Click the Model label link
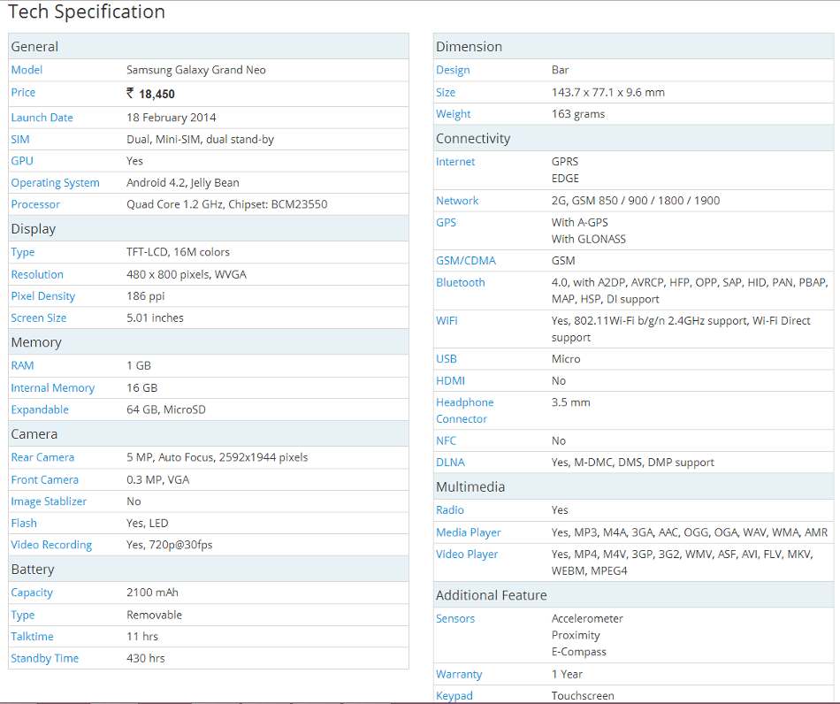 point(27,70)
